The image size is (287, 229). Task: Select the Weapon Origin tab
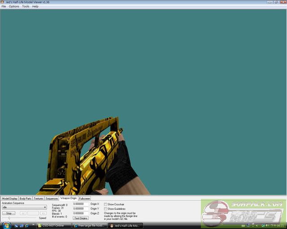69,198
